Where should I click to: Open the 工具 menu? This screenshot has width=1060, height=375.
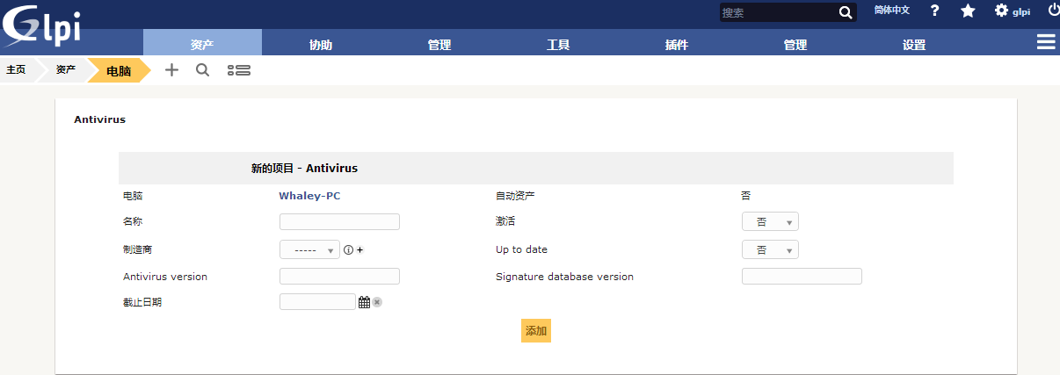click(x=558, y=45)
